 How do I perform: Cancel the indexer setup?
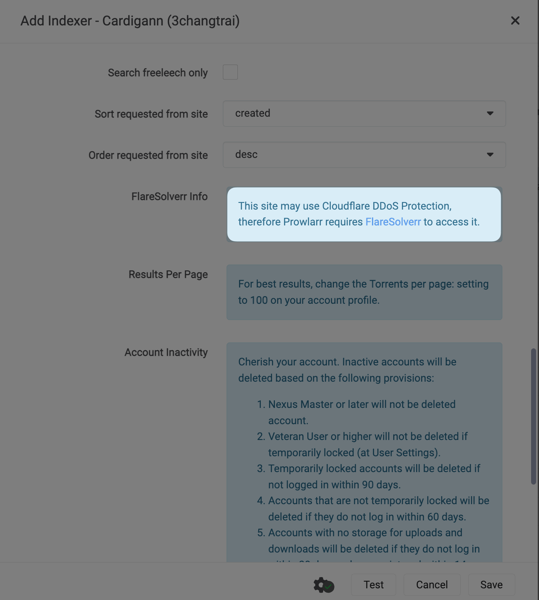pos(432,585)
